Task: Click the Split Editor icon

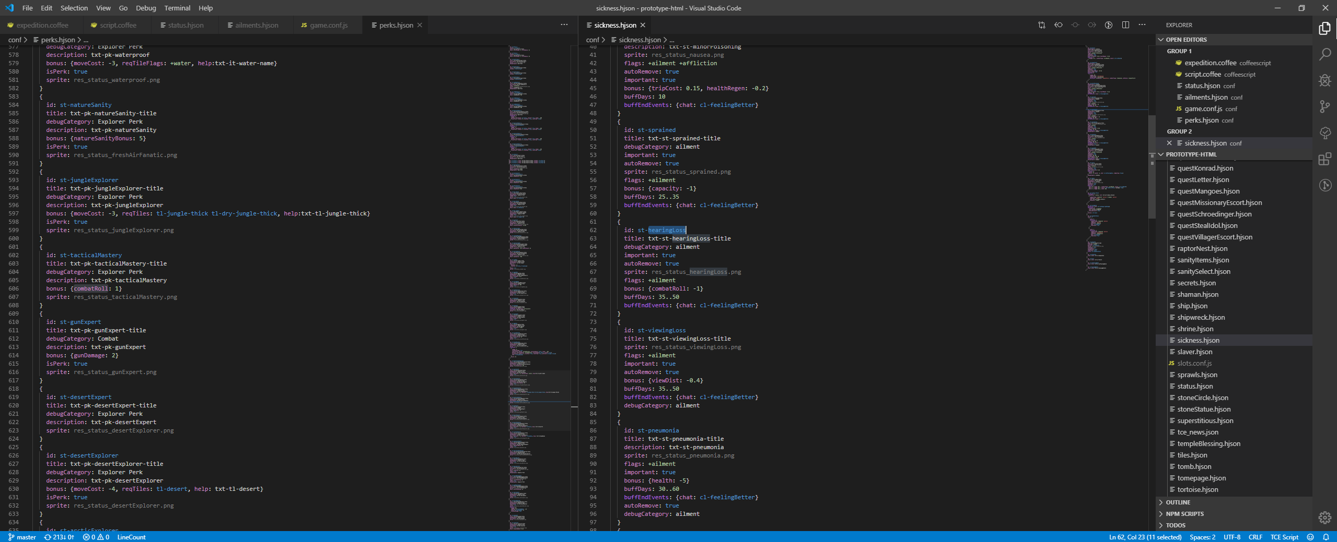Action: pyautogui.click(x=1125, y=25)
